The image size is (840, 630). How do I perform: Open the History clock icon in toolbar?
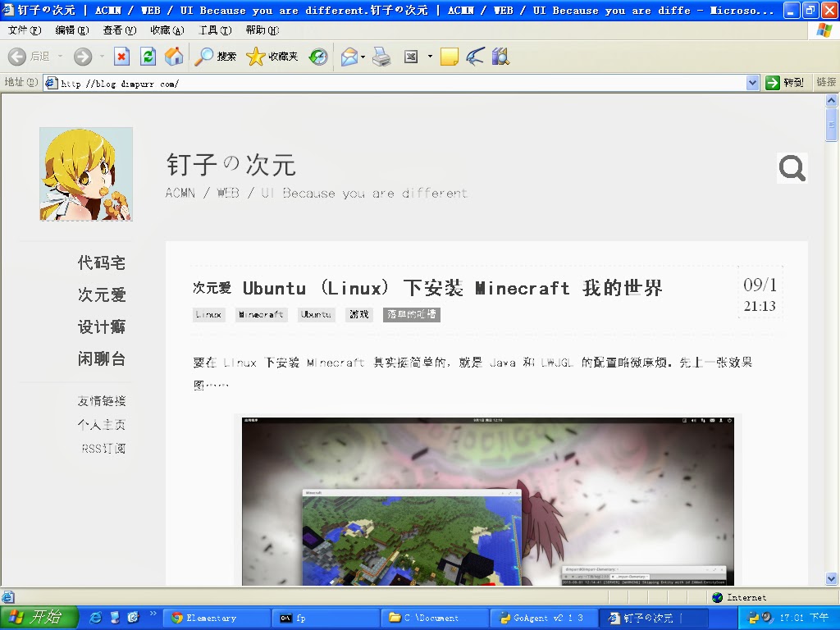(x=318, y=57)
